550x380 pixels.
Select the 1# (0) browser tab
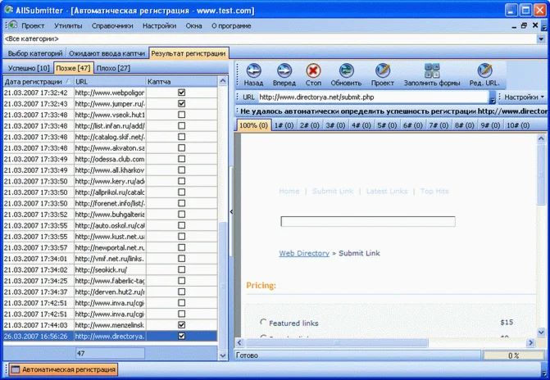coord(284,125)
